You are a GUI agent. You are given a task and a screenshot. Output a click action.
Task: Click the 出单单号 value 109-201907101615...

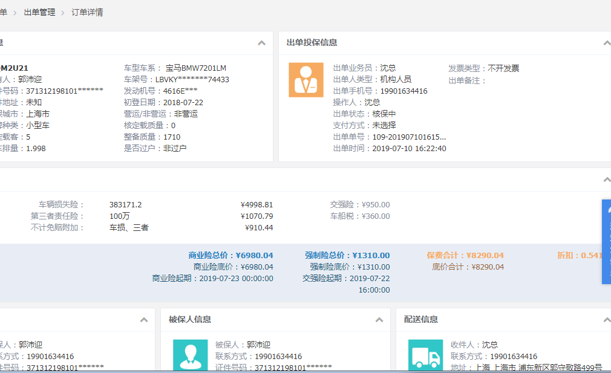point(409,137)
